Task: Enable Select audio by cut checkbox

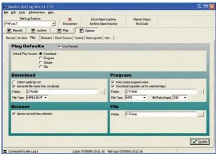Action: tap(14, 82)
